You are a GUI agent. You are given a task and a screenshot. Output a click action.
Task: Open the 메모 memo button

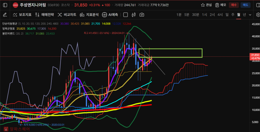pyautogui.click(x=221, y=5)
